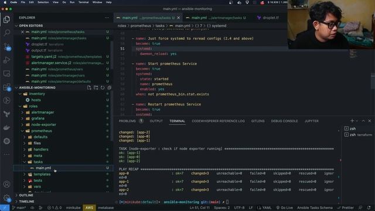
Task: Open Remote Explorer icon in activity bar
Action: (x=6, y=73)
